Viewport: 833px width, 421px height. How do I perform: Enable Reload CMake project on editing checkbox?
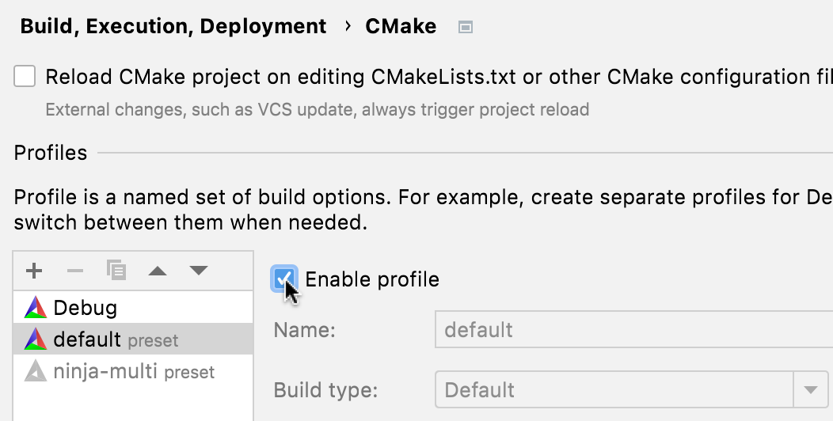pyautogui.click(x=25, y=77)
